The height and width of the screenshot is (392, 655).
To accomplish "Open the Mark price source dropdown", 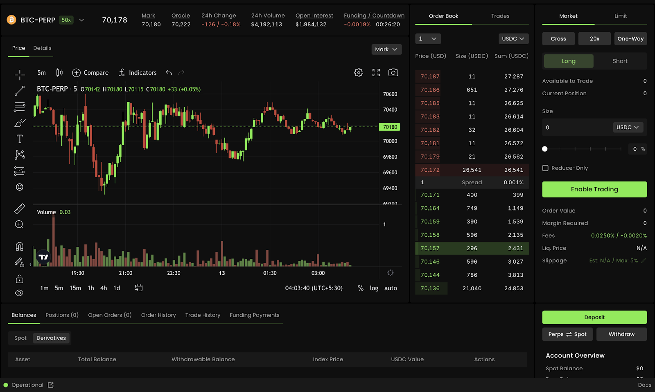I will pyautogui.click(x=386, y=49).
